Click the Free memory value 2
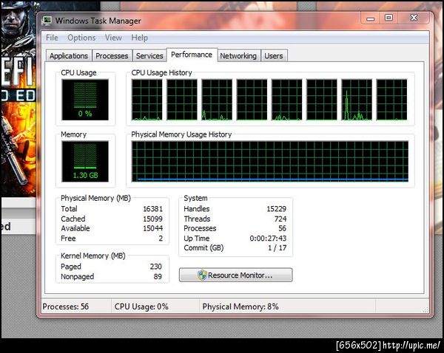Viewport: 444px width, 353px height. coord(161,239)
